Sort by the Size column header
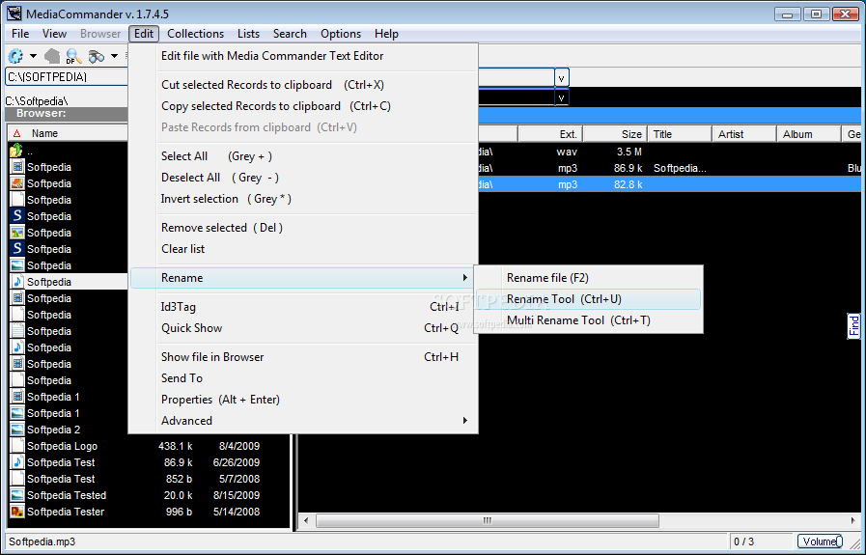The image size is (866, 555). tap(615, 134)
